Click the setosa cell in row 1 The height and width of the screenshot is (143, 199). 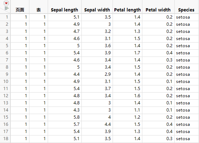186,17
